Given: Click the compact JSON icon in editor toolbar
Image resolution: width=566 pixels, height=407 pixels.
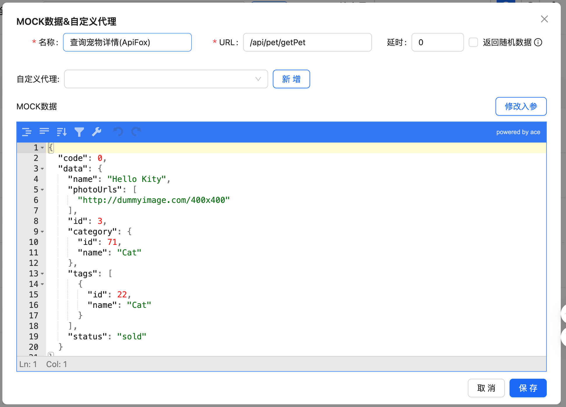Looking at the screenshot, I should pyautogui.click(x=44, y=132).
